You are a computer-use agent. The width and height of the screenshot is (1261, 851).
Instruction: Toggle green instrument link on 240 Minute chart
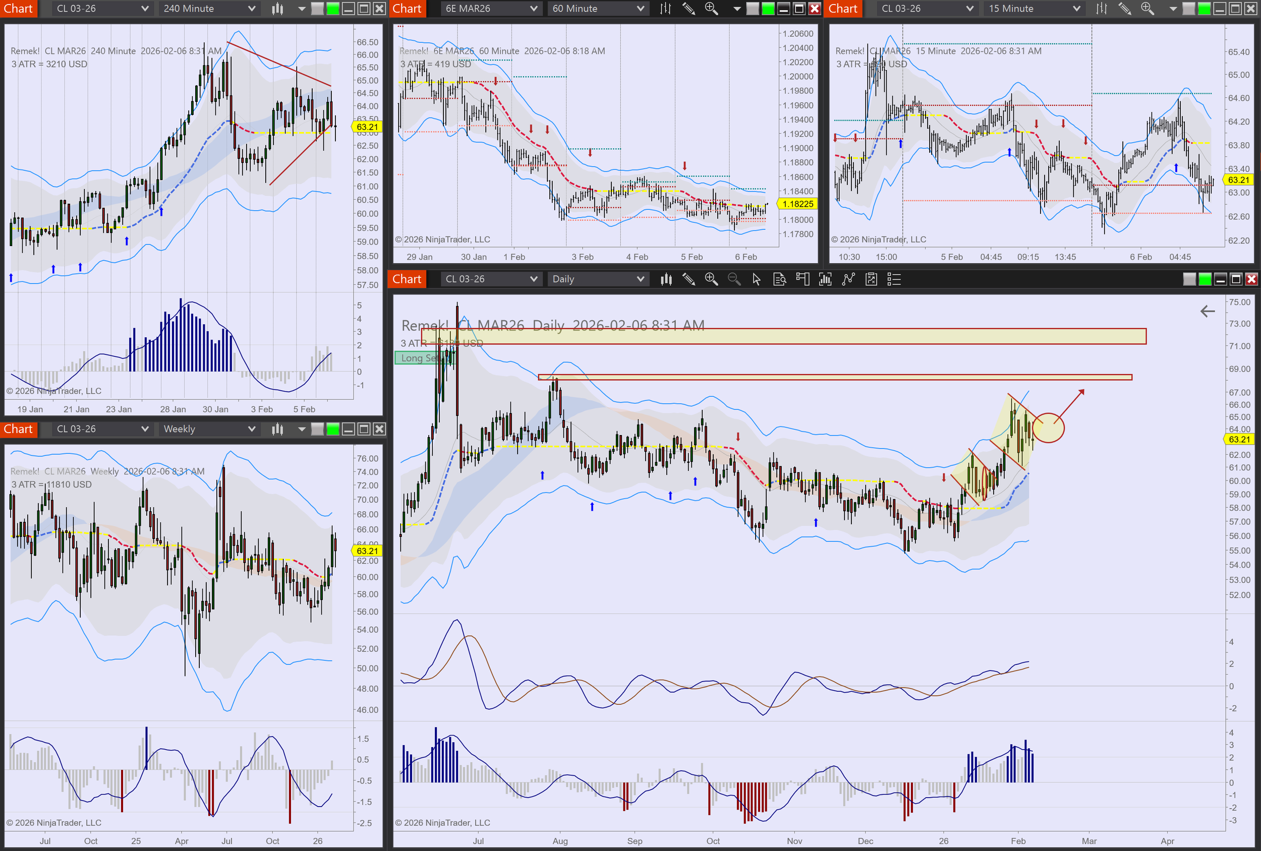pyautogui.click(x=333, y=9)
